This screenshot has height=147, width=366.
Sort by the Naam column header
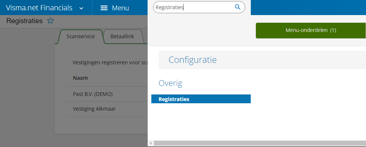(80, 78)
